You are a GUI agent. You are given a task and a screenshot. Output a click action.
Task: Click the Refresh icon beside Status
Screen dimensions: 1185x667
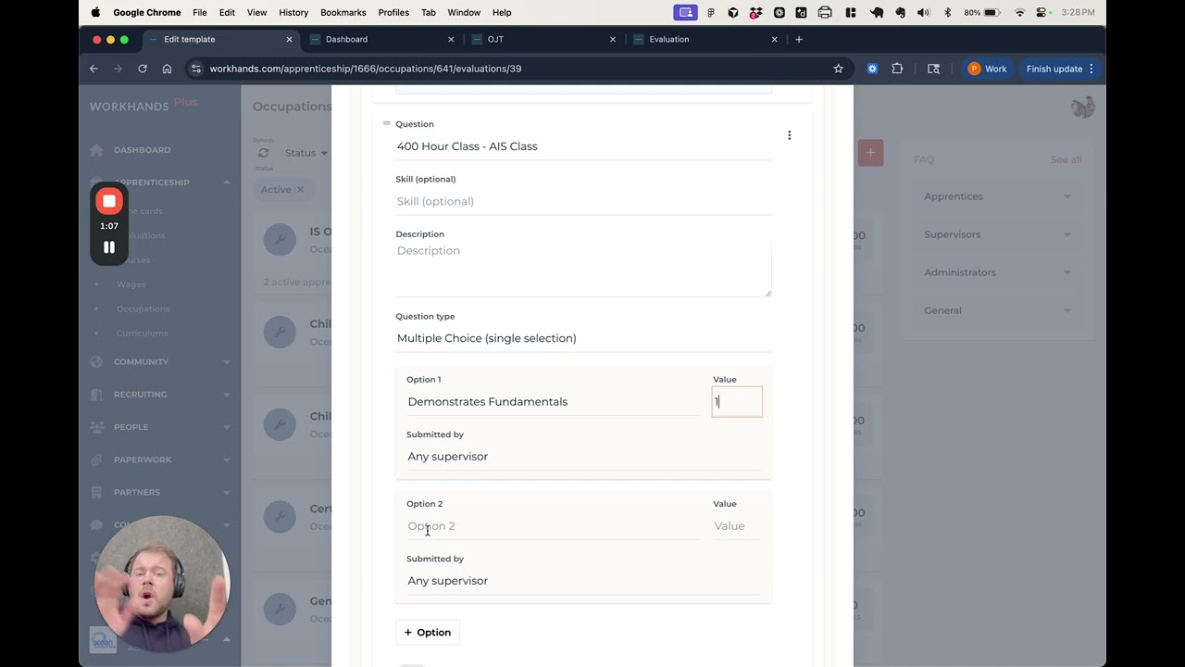pos(264,153)
